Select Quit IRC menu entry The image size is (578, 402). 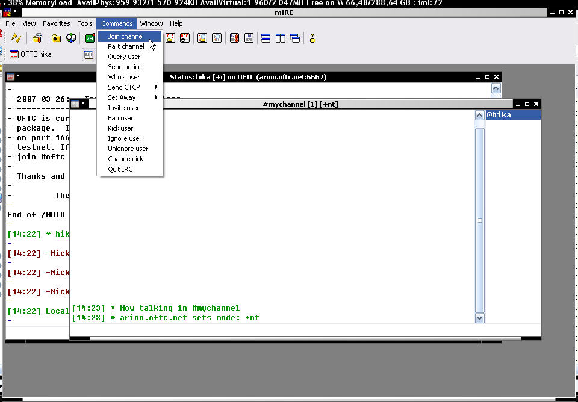129,169
